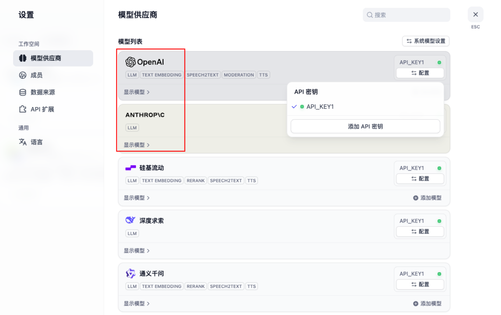The width and height of the screenshot is (501, 315).
Task: Click 配置 for 深度求索
Action: click(x=420, y=232)
